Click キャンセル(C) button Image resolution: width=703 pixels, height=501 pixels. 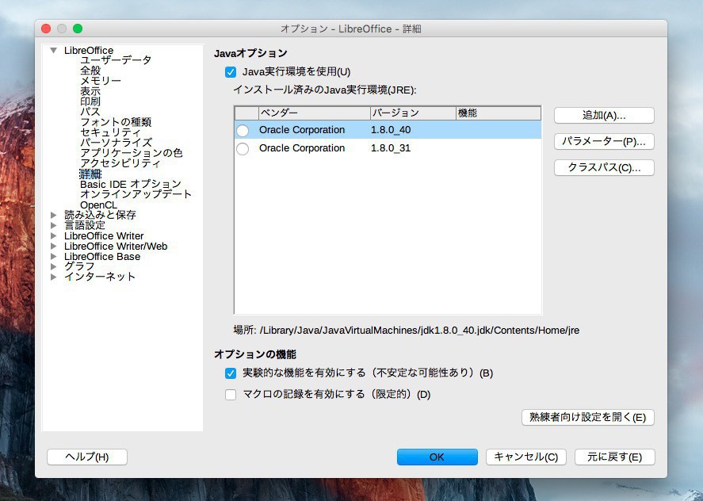coord(526,457)
